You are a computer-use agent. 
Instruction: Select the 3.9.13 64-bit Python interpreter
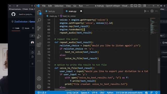click(x=129, y=93)
